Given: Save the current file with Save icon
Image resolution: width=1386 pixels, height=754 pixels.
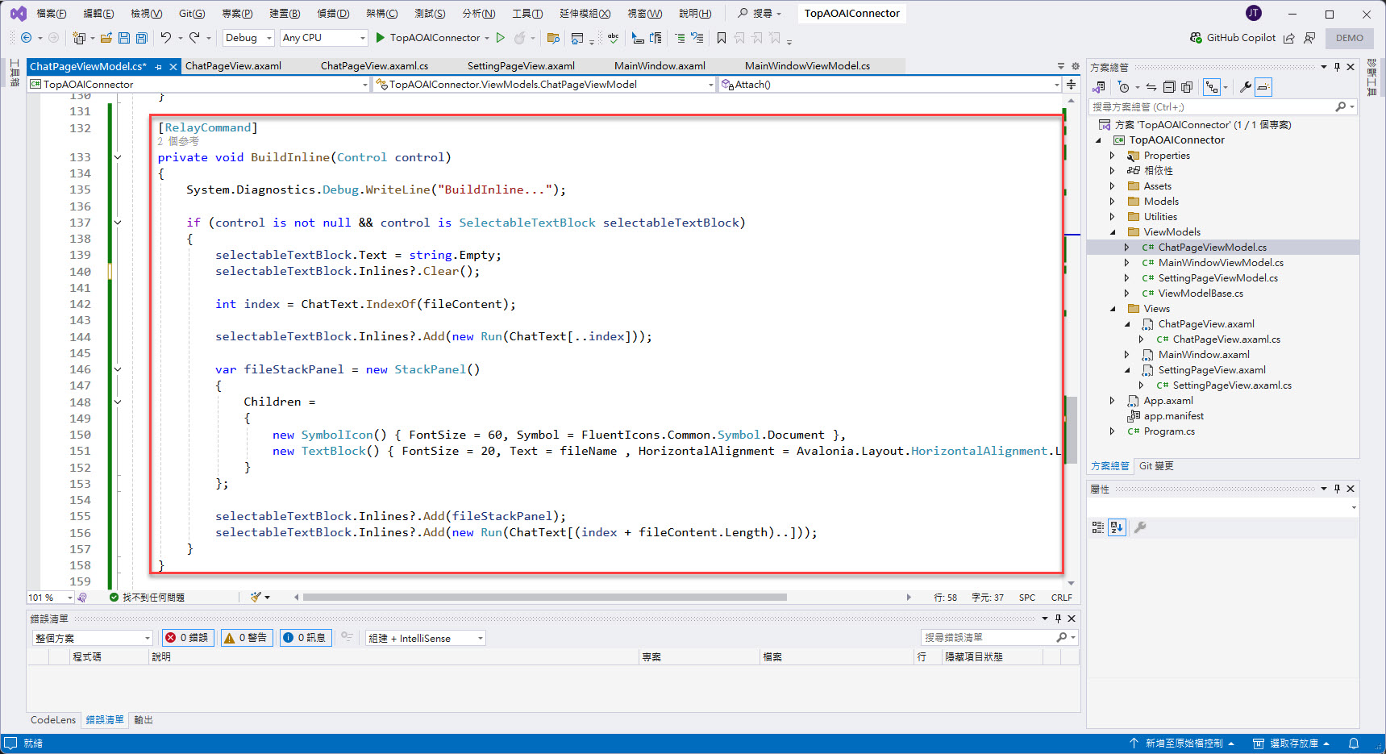Looking at the screenshot, I should point(124,38).
